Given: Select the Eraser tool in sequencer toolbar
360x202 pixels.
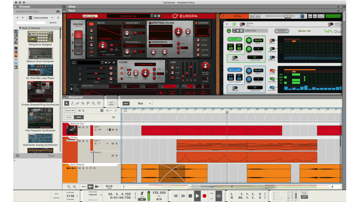Looking at the screenshot, I should (x=77, y=103).
